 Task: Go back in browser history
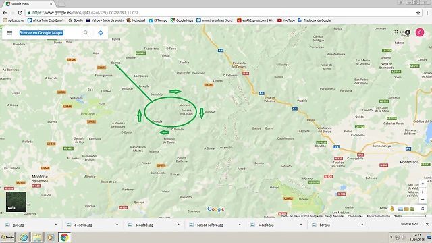[x=5, y=13]
